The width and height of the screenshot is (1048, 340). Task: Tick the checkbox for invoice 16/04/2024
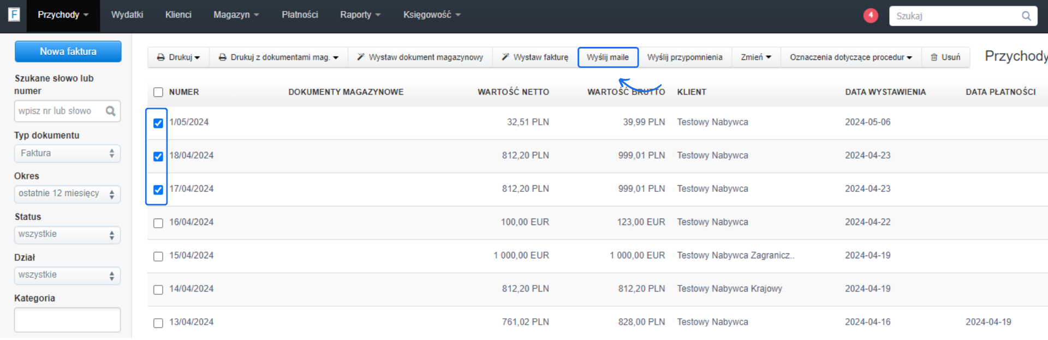pos(158,223)
